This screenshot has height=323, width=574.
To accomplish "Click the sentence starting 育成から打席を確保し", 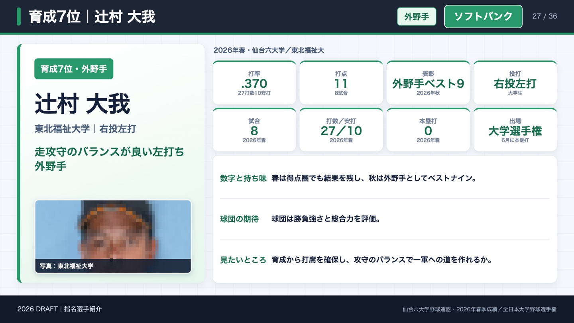I will [x=382, y=260].
